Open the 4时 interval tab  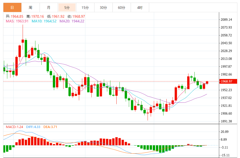click(x=140, y=8)
